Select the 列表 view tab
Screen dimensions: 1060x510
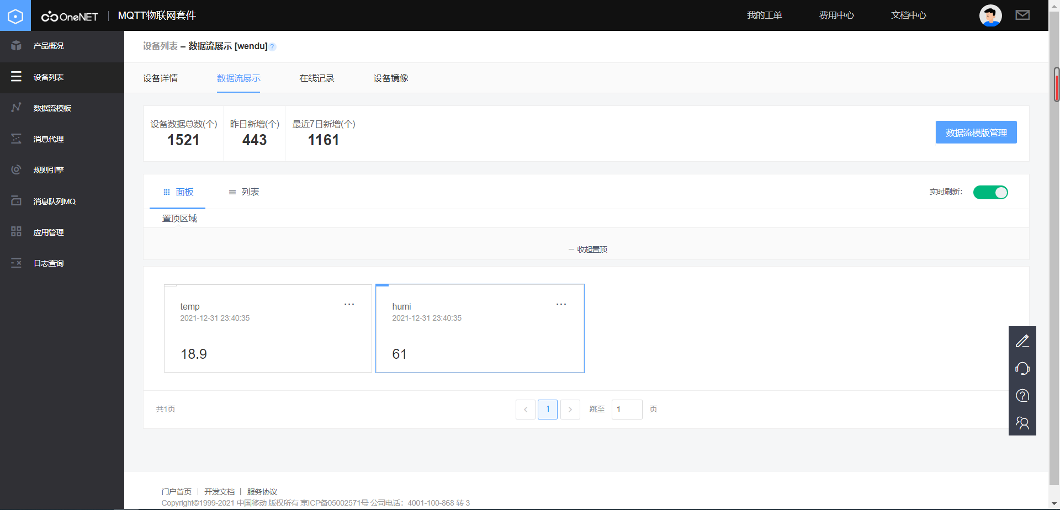244,192
